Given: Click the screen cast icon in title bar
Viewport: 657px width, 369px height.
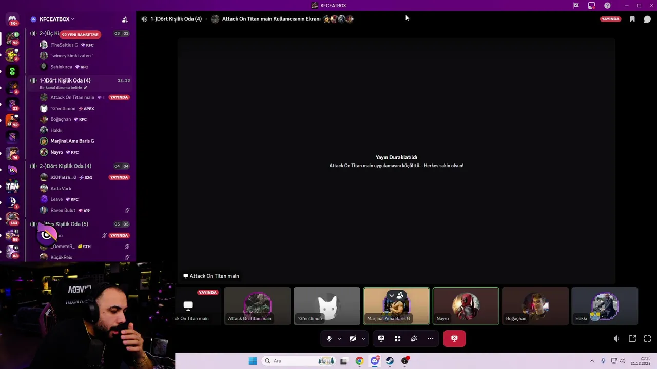Looking at the screenshot, I should [x=592, y=5].
